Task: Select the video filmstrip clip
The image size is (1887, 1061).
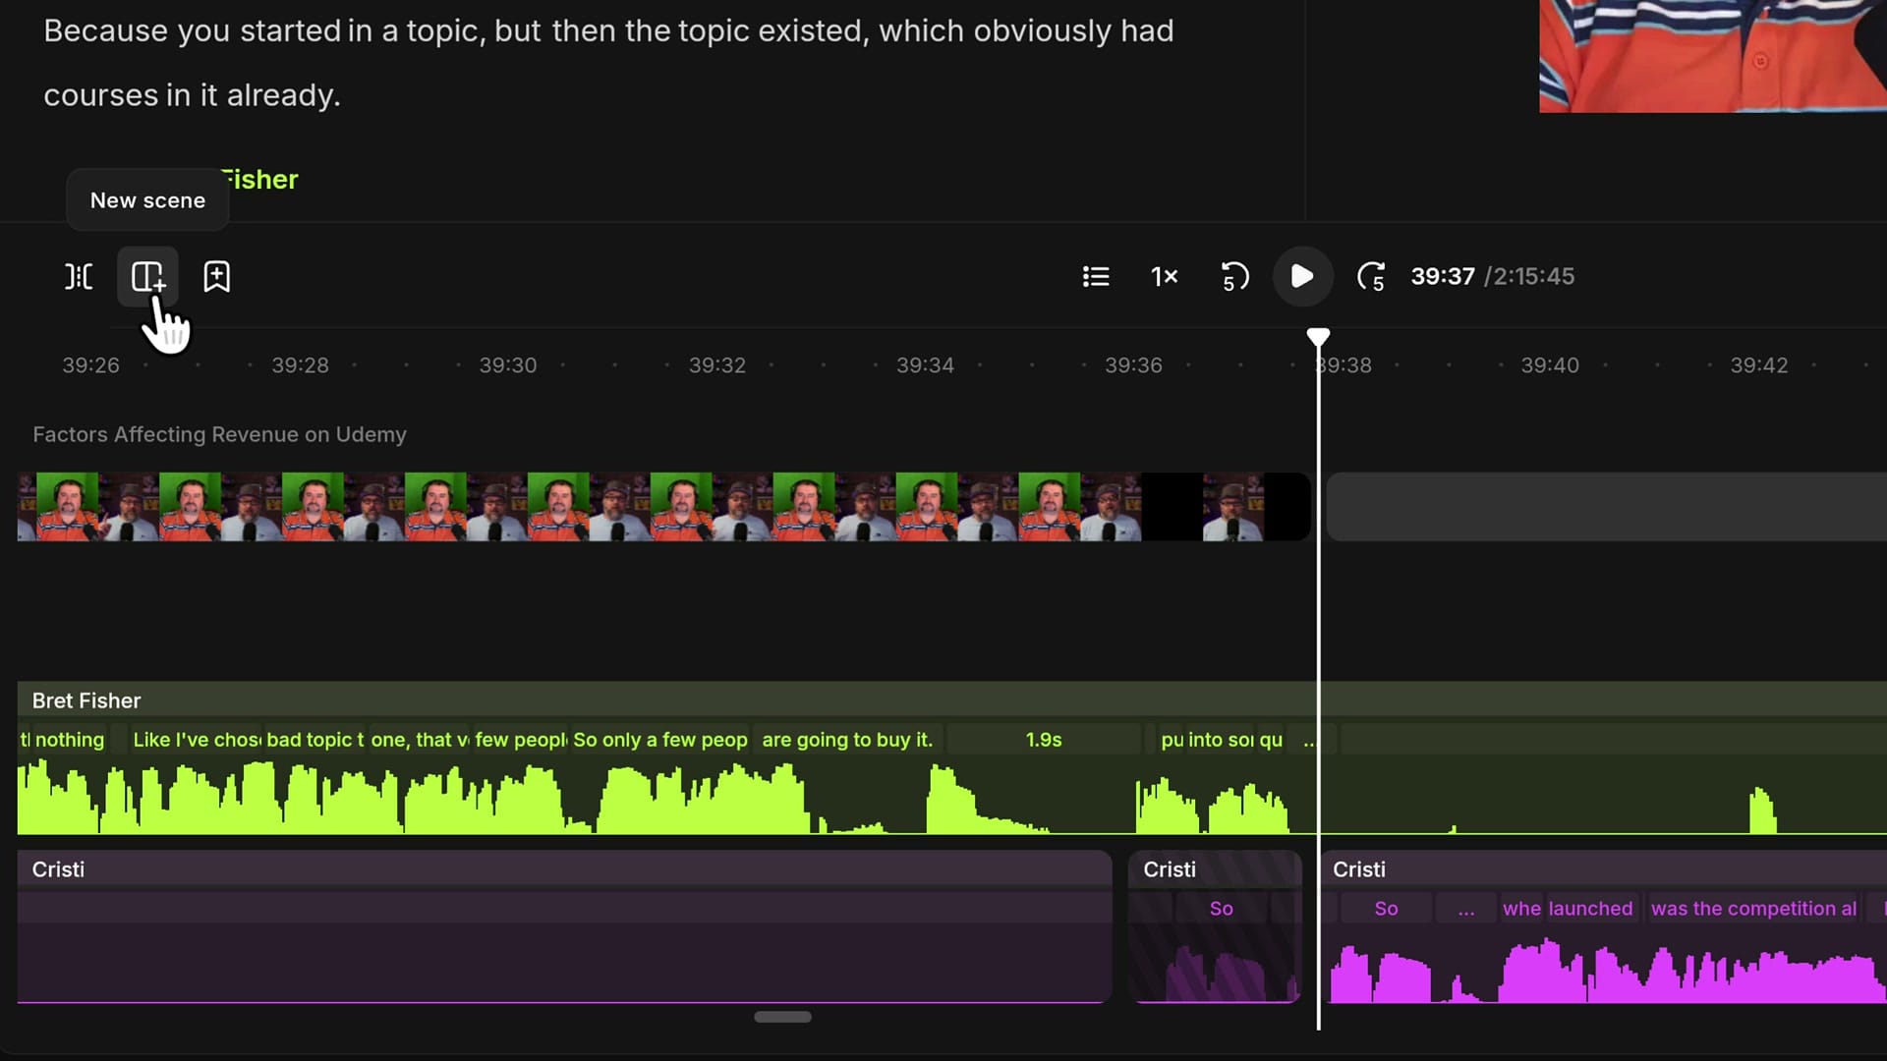Action: click(663, 507)
